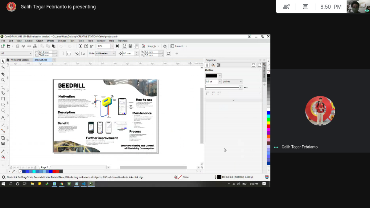
Task: Switch to the Welcome Screen tab
Action: pyautogui.click(x=20, y=60)
